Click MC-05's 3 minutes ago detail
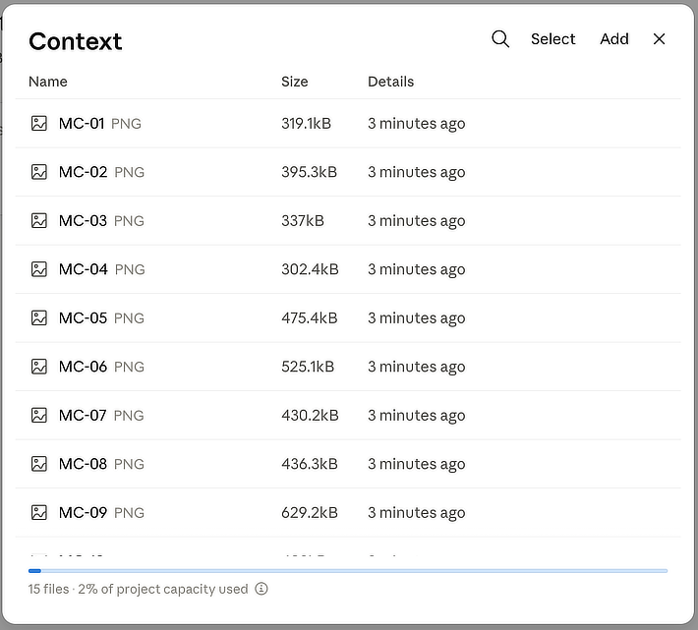 point(416,317)
